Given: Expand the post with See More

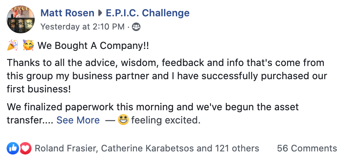Looking at the screenshot, I should point(78,120).
